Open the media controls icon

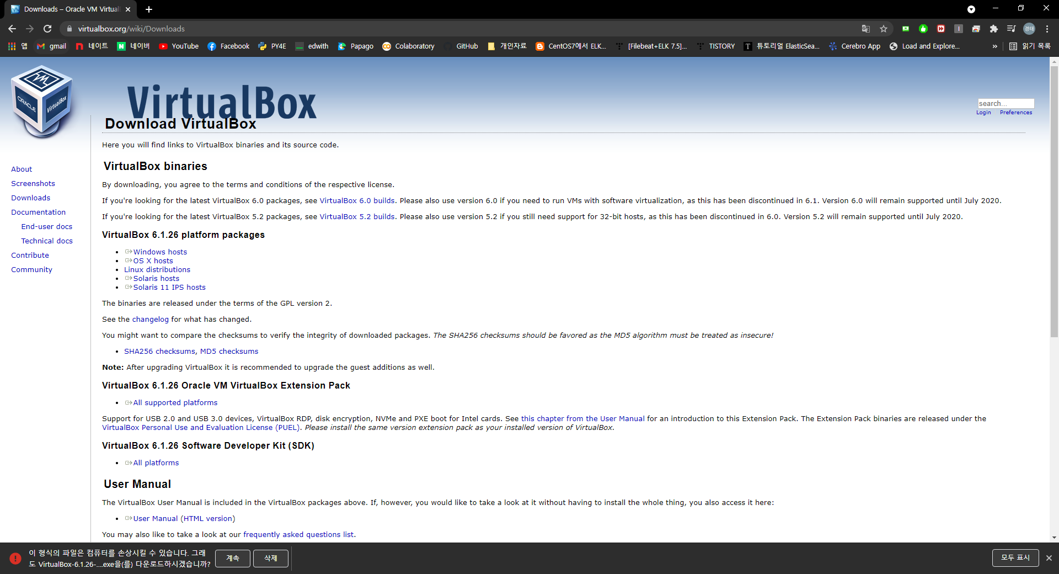coord(1012,29)
